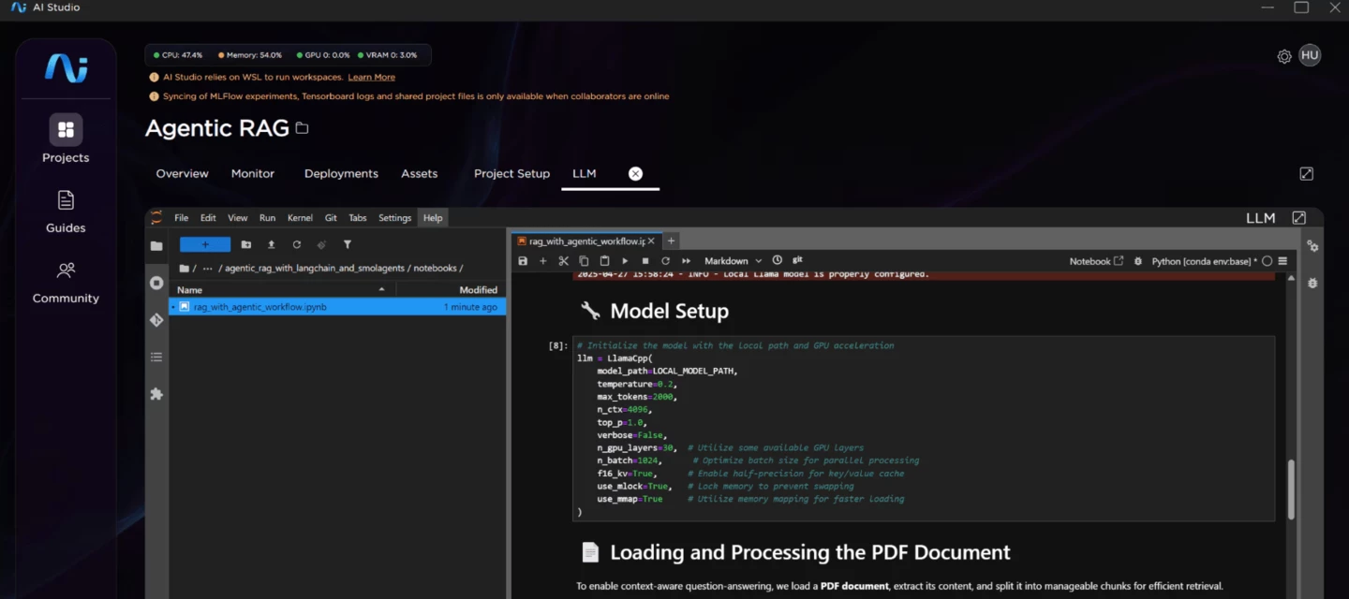Image resolution: width=1349 pixels, height=599 pixels.
Task: Add a new launcher tab
Action: click(x=671, y=241)
